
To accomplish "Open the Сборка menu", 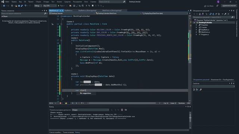I will point(38,1).
